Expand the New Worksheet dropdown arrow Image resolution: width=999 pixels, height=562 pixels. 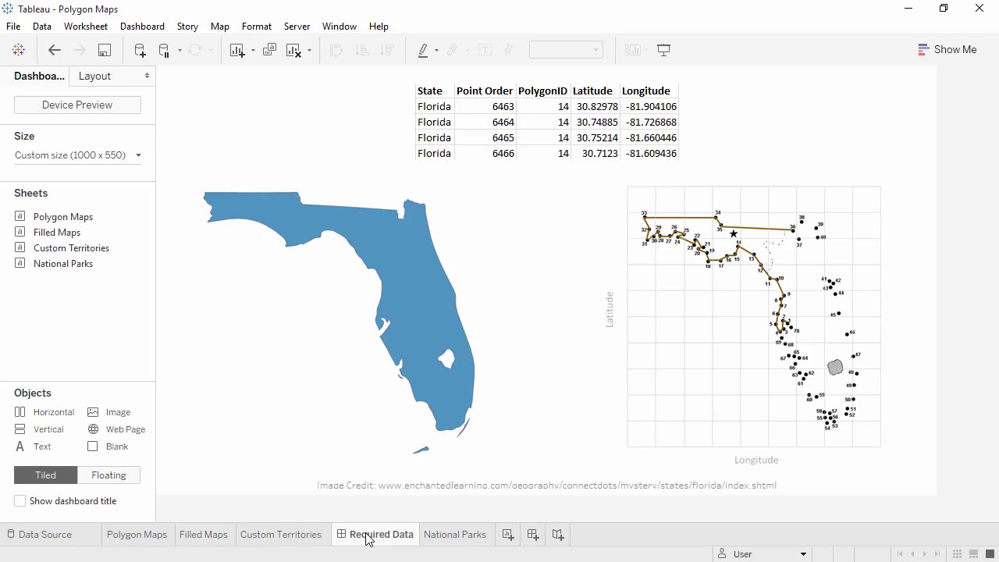[253, 51]
